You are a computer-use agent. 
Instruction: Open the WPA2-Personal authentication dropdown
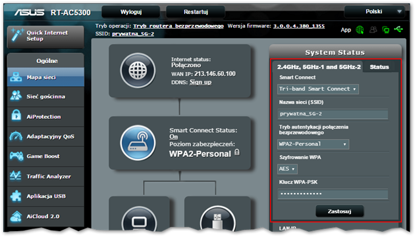(x=313, y=144)
